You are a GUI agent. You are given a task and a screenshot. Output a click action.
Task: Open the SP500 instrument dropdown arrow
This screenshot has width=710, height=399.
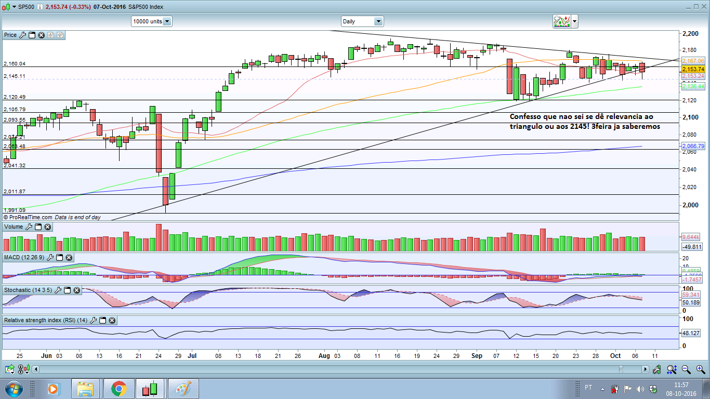click(x=14, y=7)
